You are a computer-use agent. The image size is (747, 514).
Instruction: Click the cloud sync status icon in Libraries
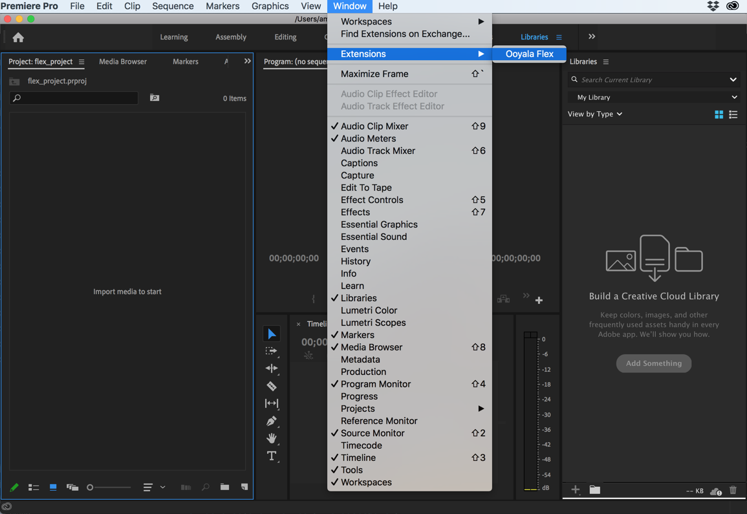(x=715, y=491)
